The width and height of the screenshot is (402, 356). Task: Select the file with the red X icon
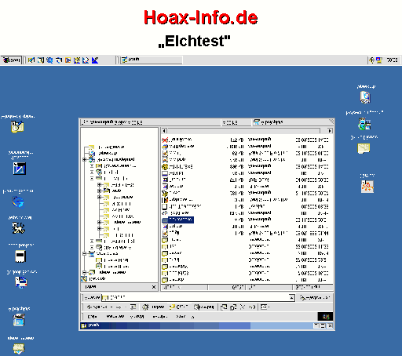[x=177, y=140]
